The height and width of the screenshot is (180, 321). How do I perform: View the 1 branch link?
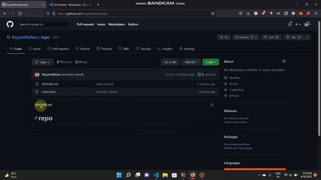(x=64, y=62)
